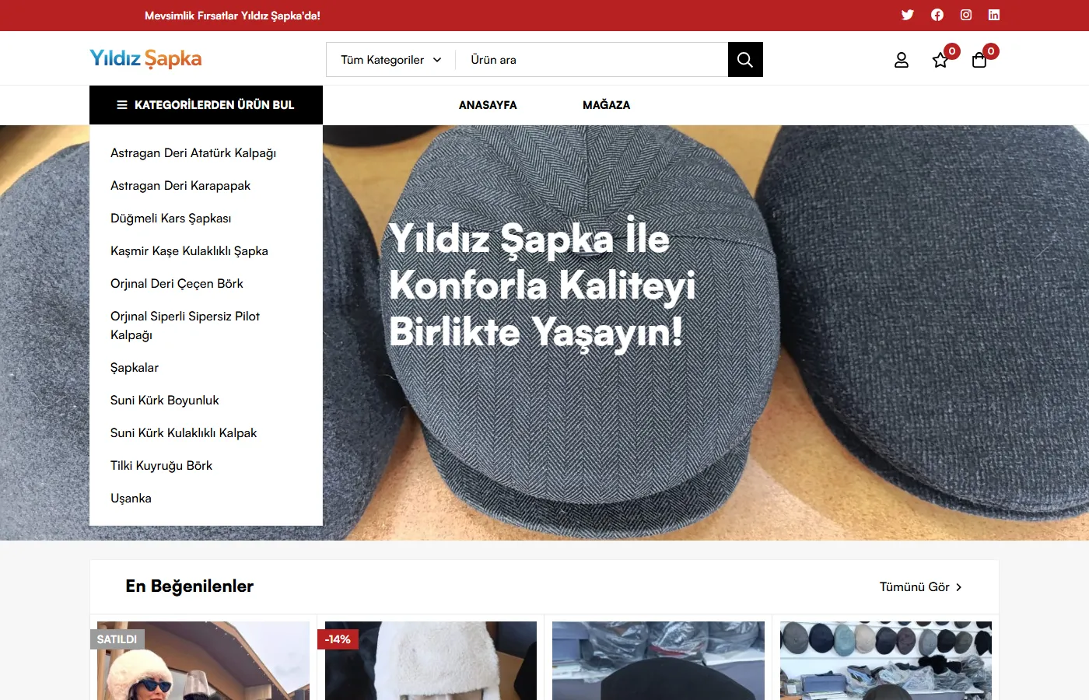Click the wishlist count badge
This screenshot has height=700, width=1089.
pyautogui.click(x=952, y=51)
